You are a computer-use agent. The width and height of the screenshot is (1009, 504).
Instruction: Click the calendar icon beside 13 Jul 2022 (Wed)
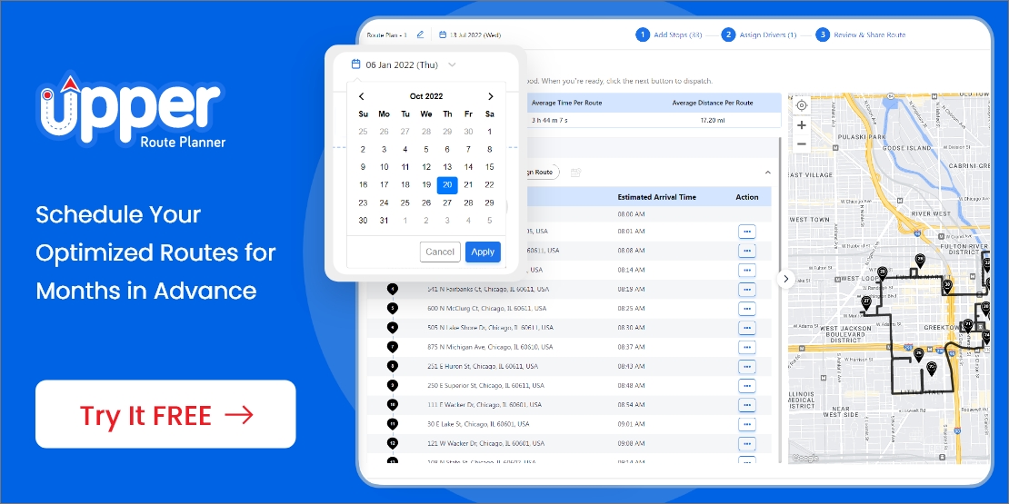pyautogui.click(x=443, y=35)
